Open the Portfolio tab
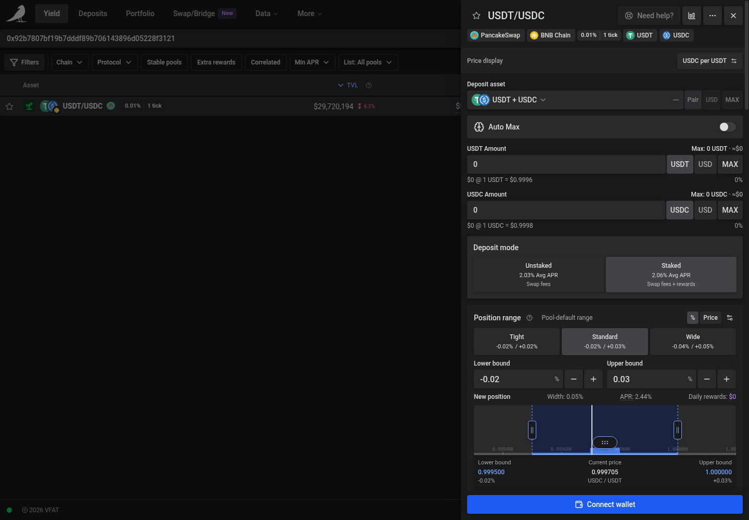The height and width of the screenshot is (520, 749). point(140,14)
